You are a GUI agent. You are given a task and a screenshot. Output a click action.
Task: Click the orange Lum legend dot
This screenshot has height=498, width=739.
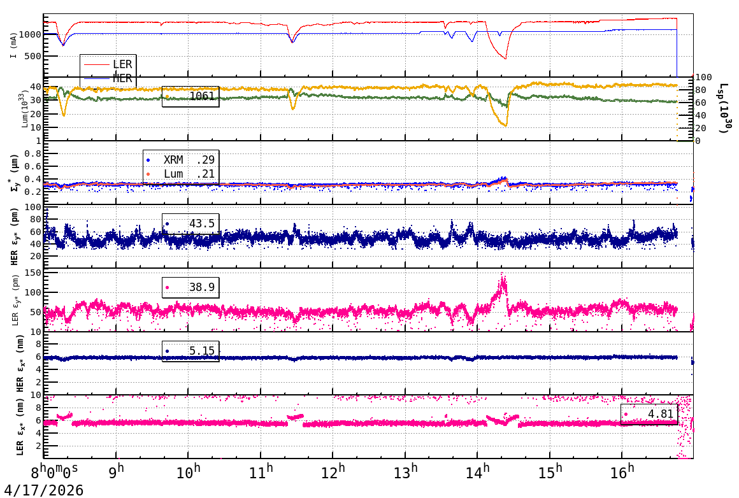148,174
